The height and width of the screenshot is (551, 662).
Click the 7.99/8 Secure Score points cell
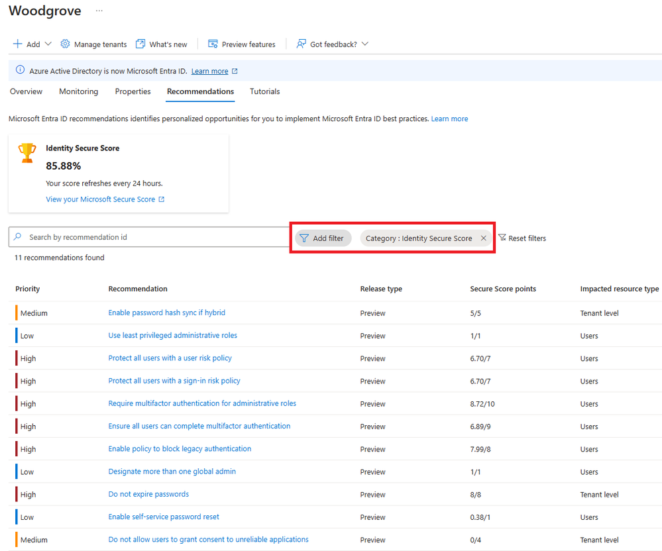[480, 449]
